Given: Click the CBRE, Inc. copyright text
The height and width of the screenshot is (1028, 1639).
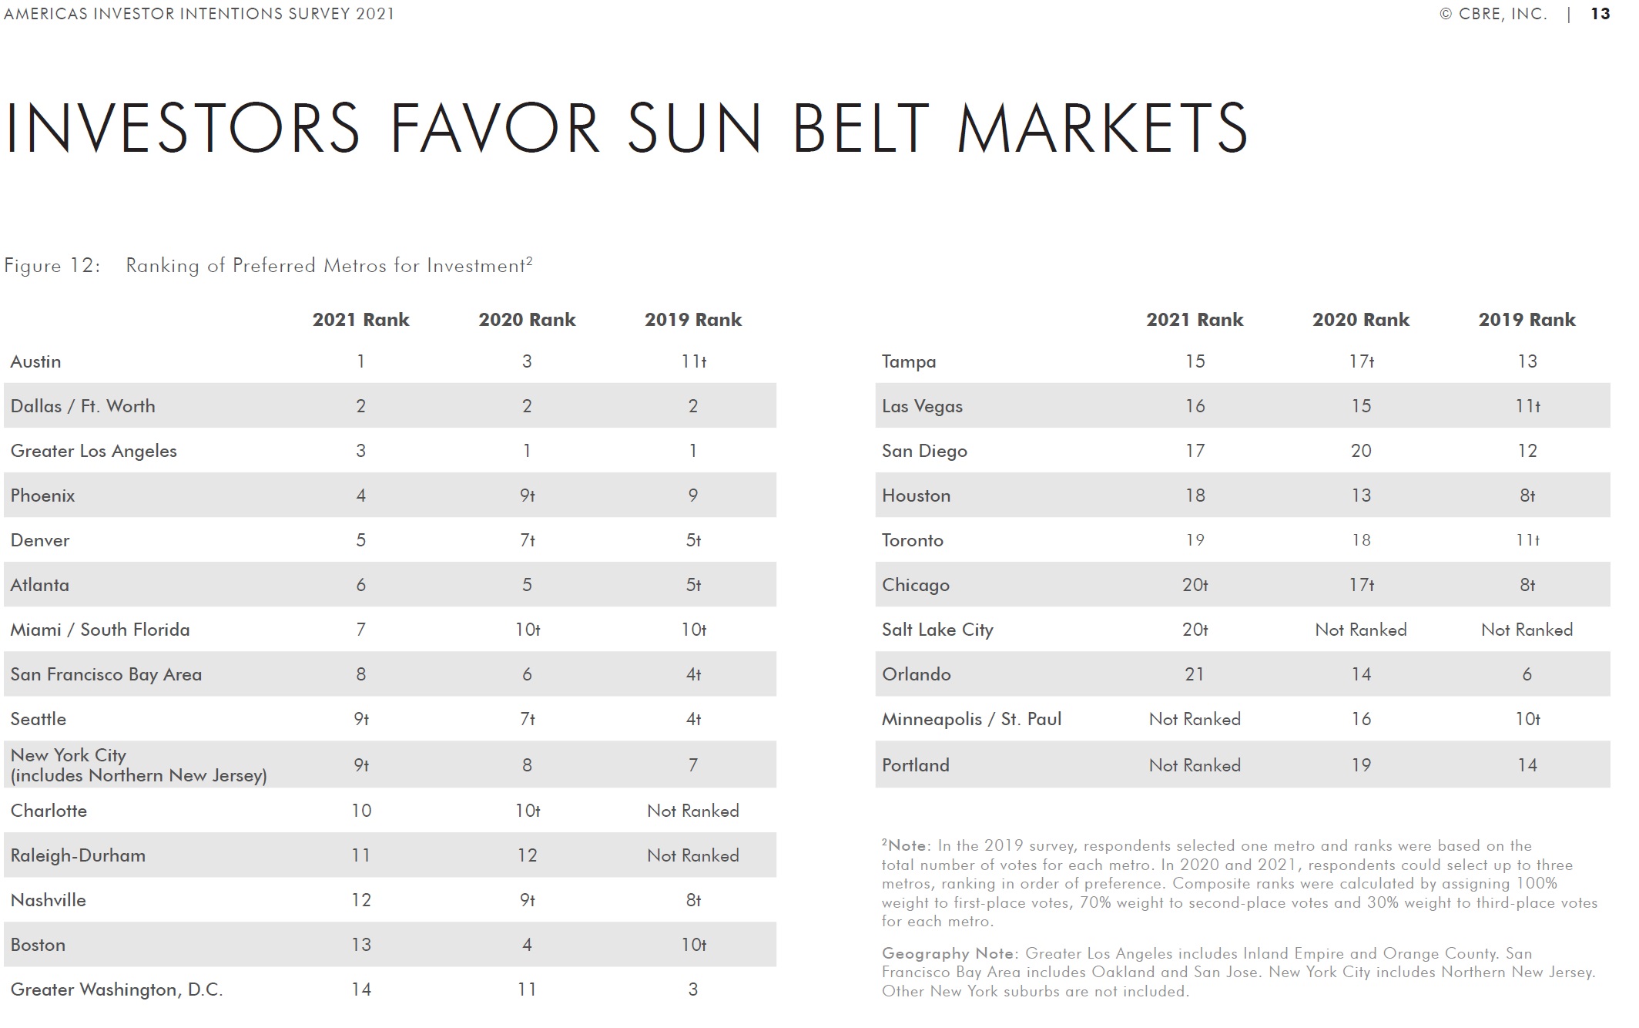Looking at the screenshot, I should (x=1493, y=14).
